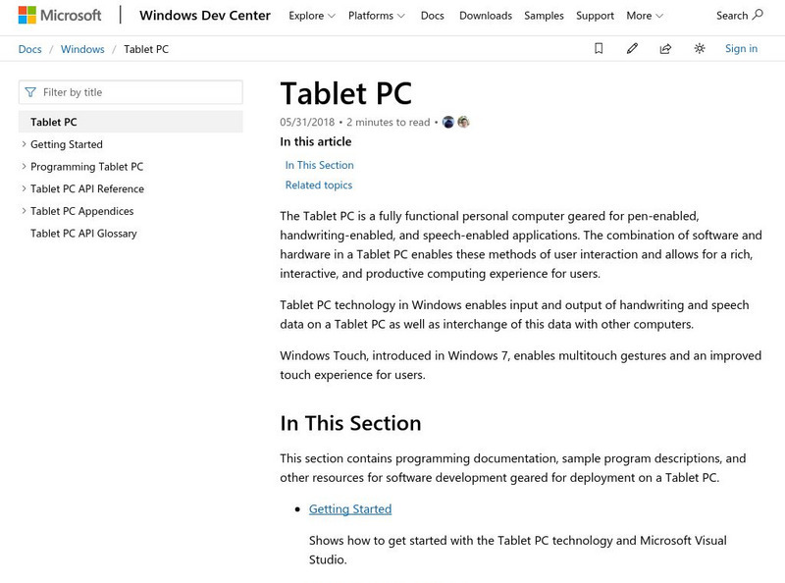Click the bookmark icon in the header
The height and width of the screenshot is (583, 785).
coord(599,48)
